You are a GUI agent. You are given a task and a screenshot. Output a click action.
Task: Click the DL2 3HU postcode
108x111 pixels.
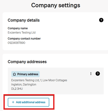tap(17, 89)
